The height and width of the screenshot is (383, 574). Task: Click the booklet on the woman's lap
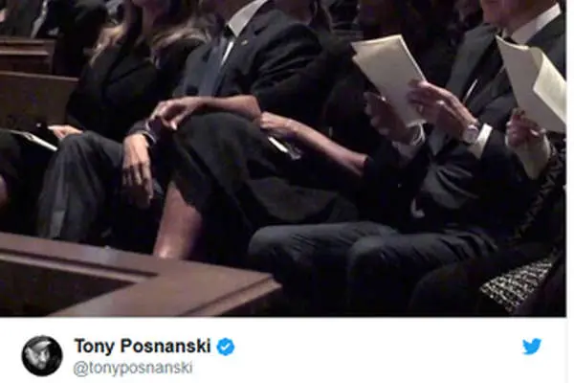pos(33,140)
